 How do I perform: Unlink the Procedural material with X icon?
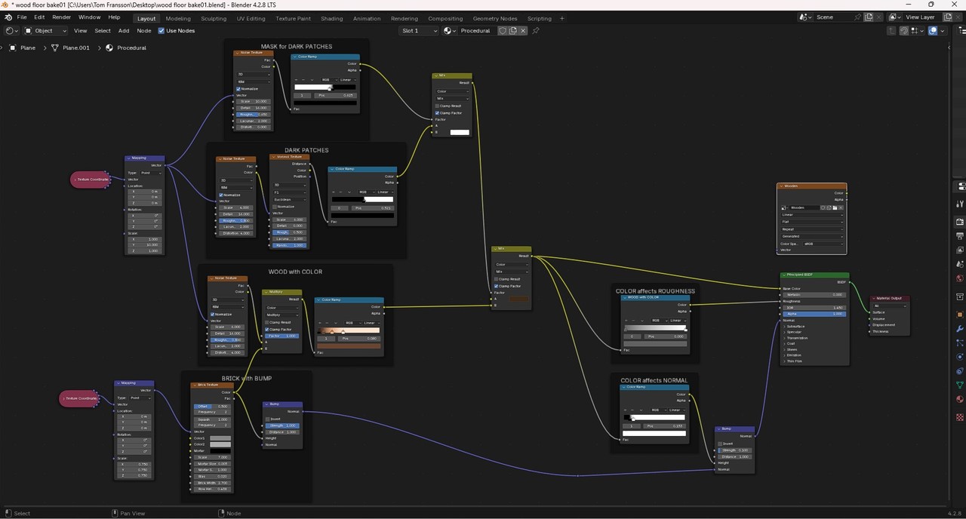(524, 31)
